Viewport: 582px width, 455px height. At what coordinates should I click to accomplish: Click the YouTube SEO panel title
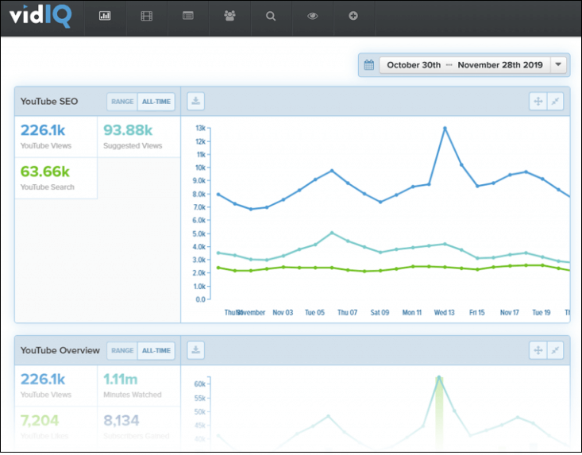pyautogui.click(x=49, y=102)
